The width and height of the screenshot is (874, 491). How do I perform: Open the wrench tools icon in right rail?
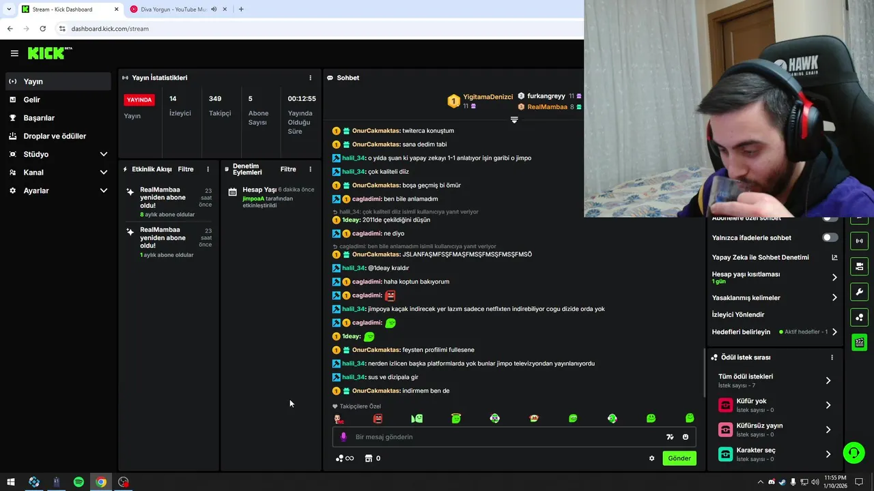tap(859, 292)
